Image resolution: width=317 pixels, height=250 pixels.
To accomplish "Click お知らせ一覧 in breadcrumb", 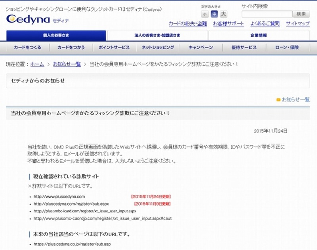I will pyautogui.click(x=67, y=64).
